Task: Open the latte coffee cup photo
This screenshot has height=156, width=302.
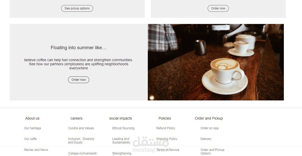Action: coord(216,62)
